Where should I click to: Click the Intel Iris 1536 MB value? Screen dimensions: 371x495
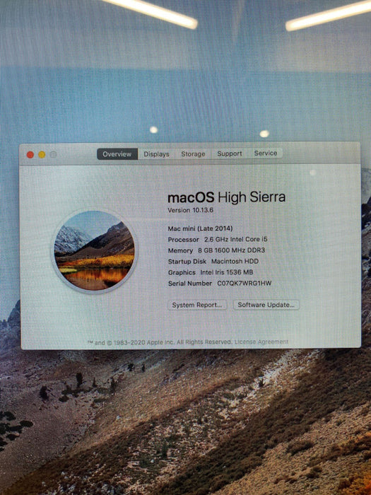click(227, 272)
